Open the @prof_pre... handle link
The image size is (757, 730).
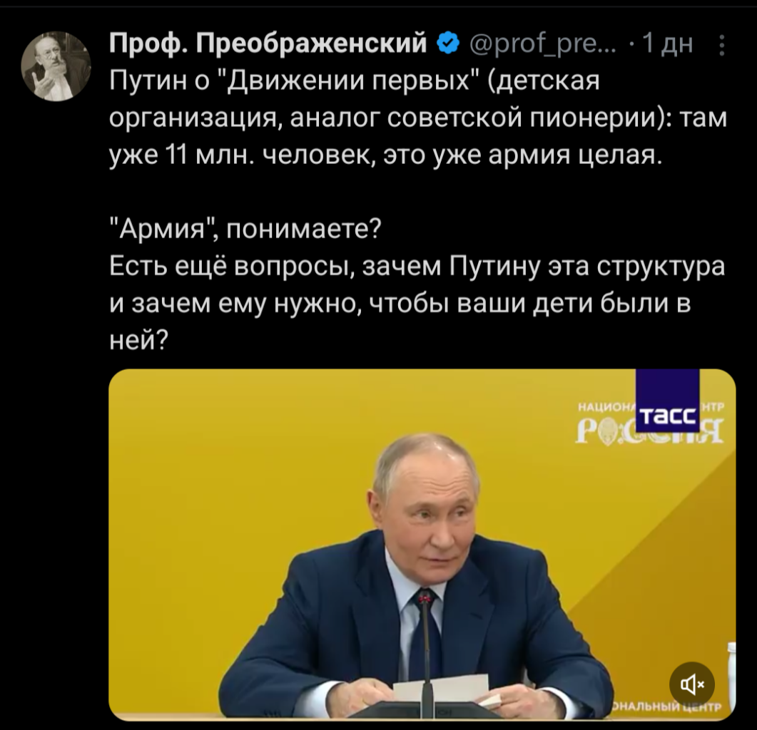coord(543,45)
